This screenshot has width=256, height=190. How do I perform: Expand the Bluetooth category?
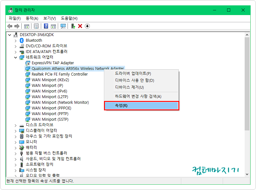click(15, 40)
